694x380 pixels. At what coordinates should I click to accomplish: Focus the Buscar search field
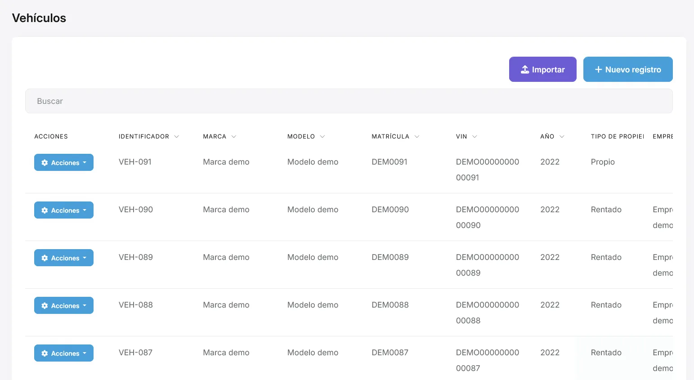[x=349, y=101]
